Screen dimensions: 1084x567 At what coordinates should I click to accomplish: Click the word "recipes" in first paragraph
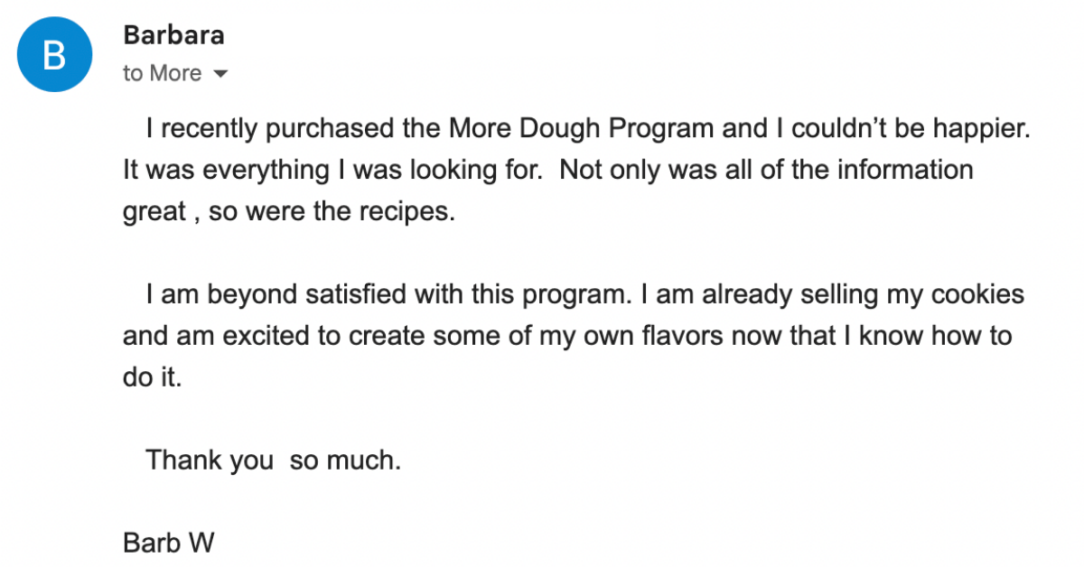(x=403, y=211)
